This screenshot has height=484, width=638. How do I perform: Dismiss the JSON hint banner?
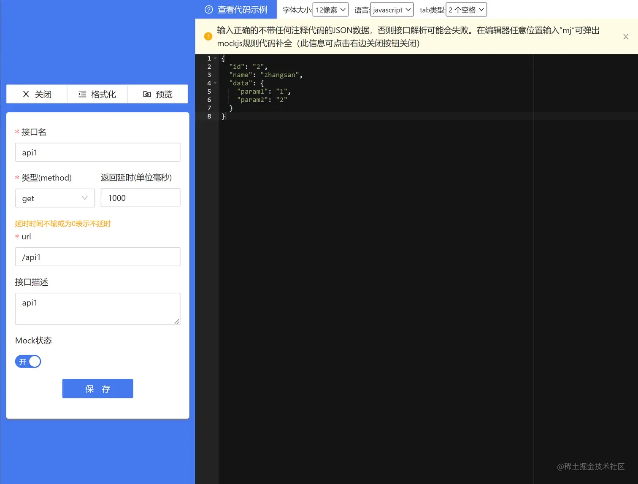626,37
